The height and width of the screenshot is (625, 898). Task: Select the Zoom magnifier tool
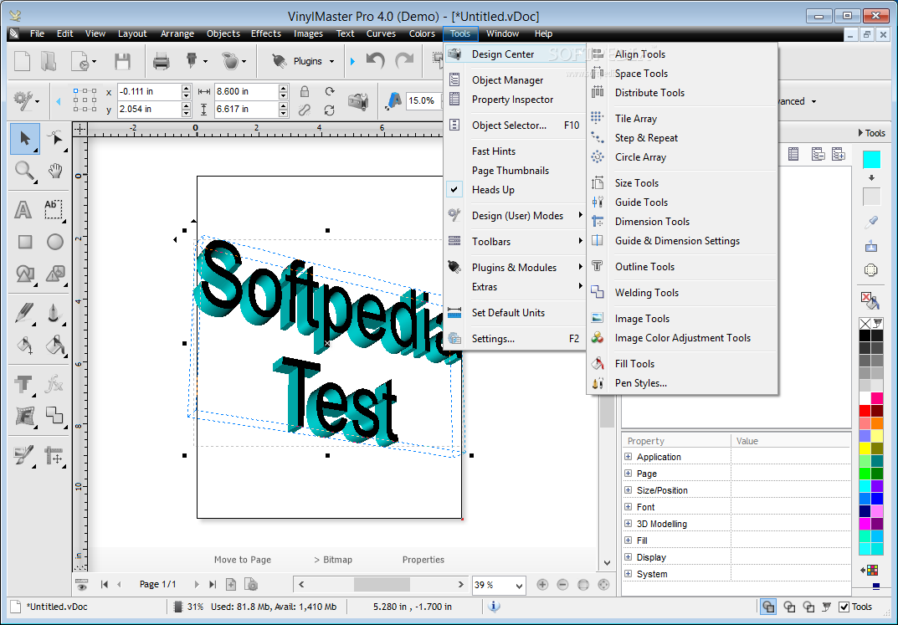coord(24,171)
